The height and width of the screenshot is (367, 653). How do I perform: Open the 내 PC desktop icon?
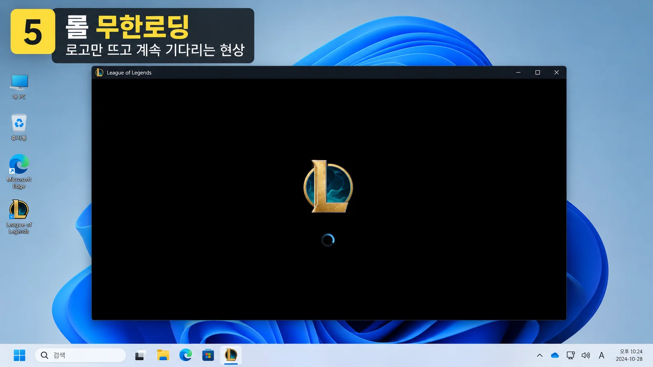click(x=19, y=87)
